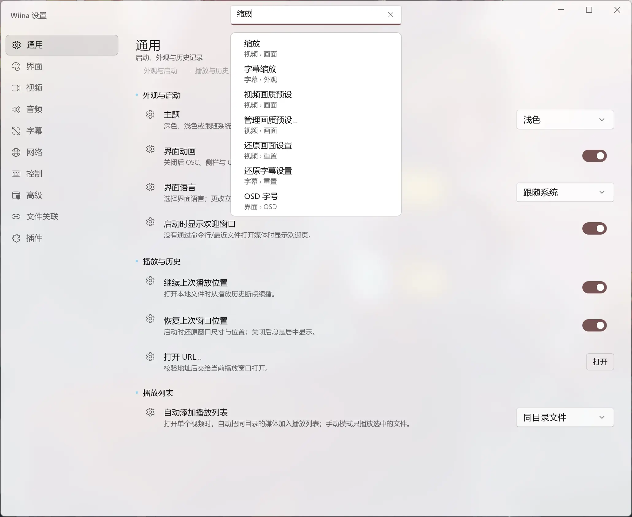Screen dimensions: 632x517
Task: Pick the 还原字幕设置 search result
Action: pyautogui.click(x=316, y=176)
